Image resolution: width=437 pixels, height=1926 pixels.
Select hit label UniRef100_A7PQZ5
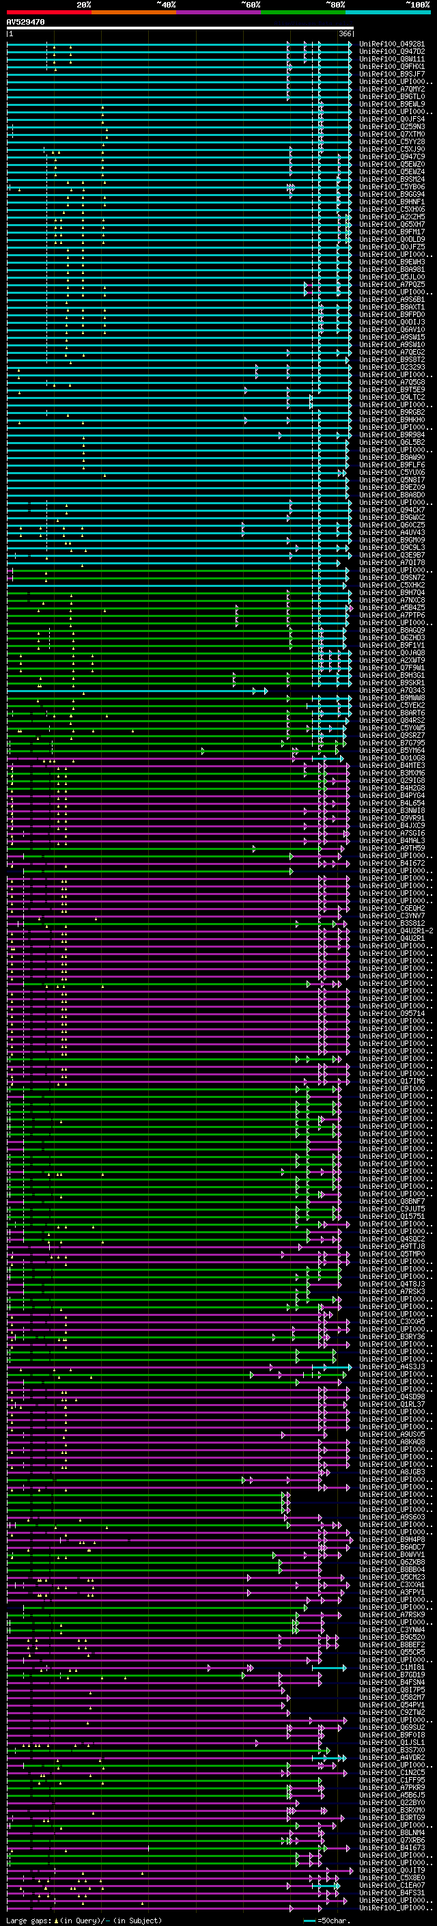391,284
